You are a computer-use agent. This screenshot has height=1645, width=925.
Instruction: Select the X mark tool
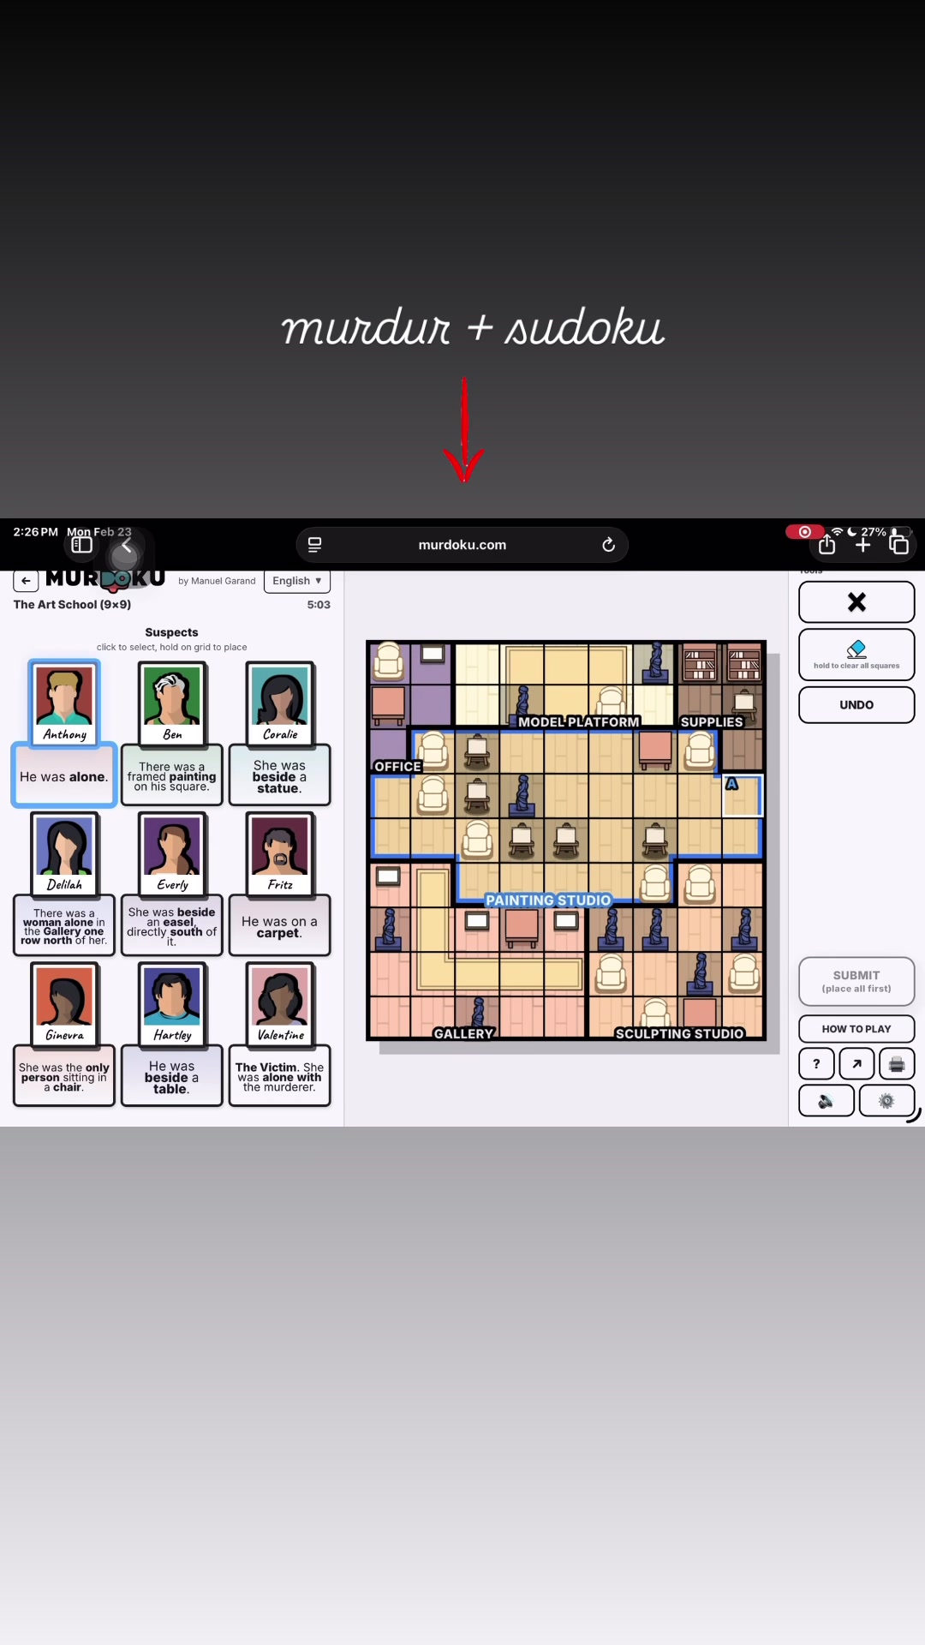tap(856, 602)
